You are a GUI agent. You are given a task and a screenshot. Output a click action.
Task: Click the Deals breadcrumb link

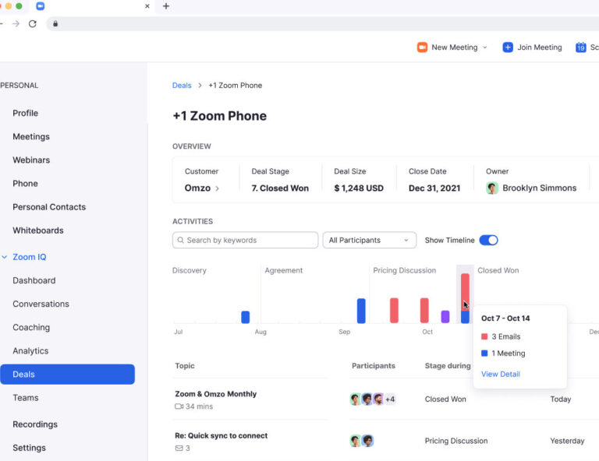pos(182,86)
